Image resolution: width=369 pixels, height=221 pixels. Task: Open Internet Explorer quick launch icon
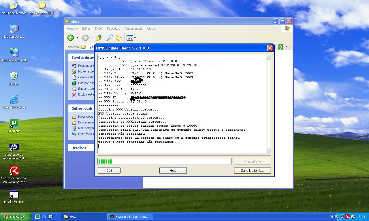click(44, 217)
